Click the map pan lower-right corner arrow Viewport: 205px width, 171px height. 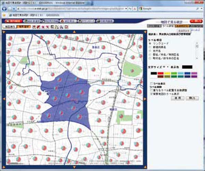coord(145,167)
